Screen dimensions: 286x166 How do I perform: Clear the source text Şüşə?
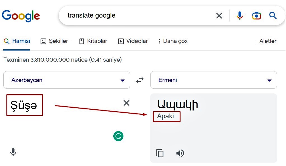coord(126,103)
